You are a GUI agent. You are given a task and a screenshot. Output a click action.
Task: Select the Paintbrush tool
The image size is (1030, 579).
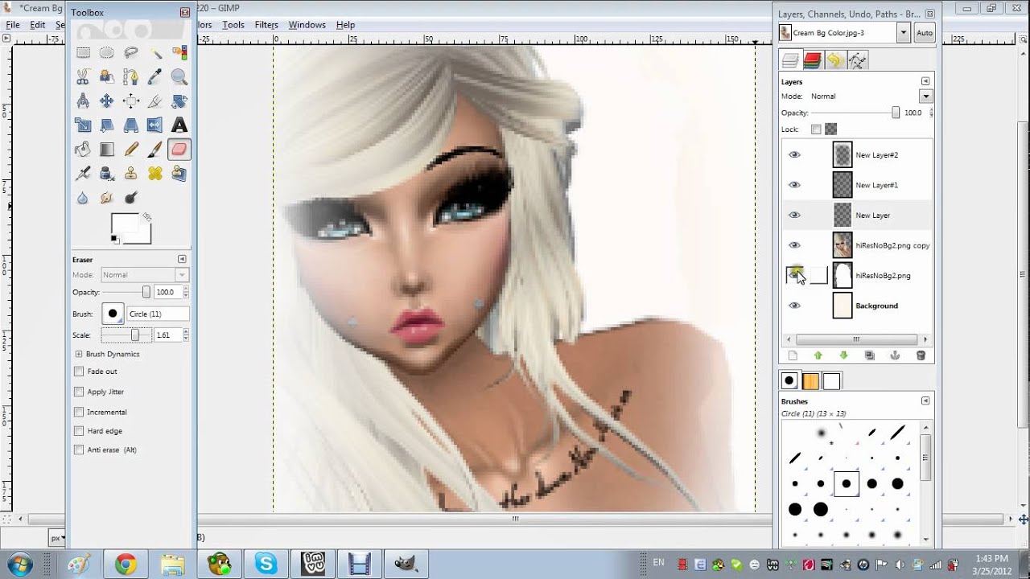pos(155,150)
